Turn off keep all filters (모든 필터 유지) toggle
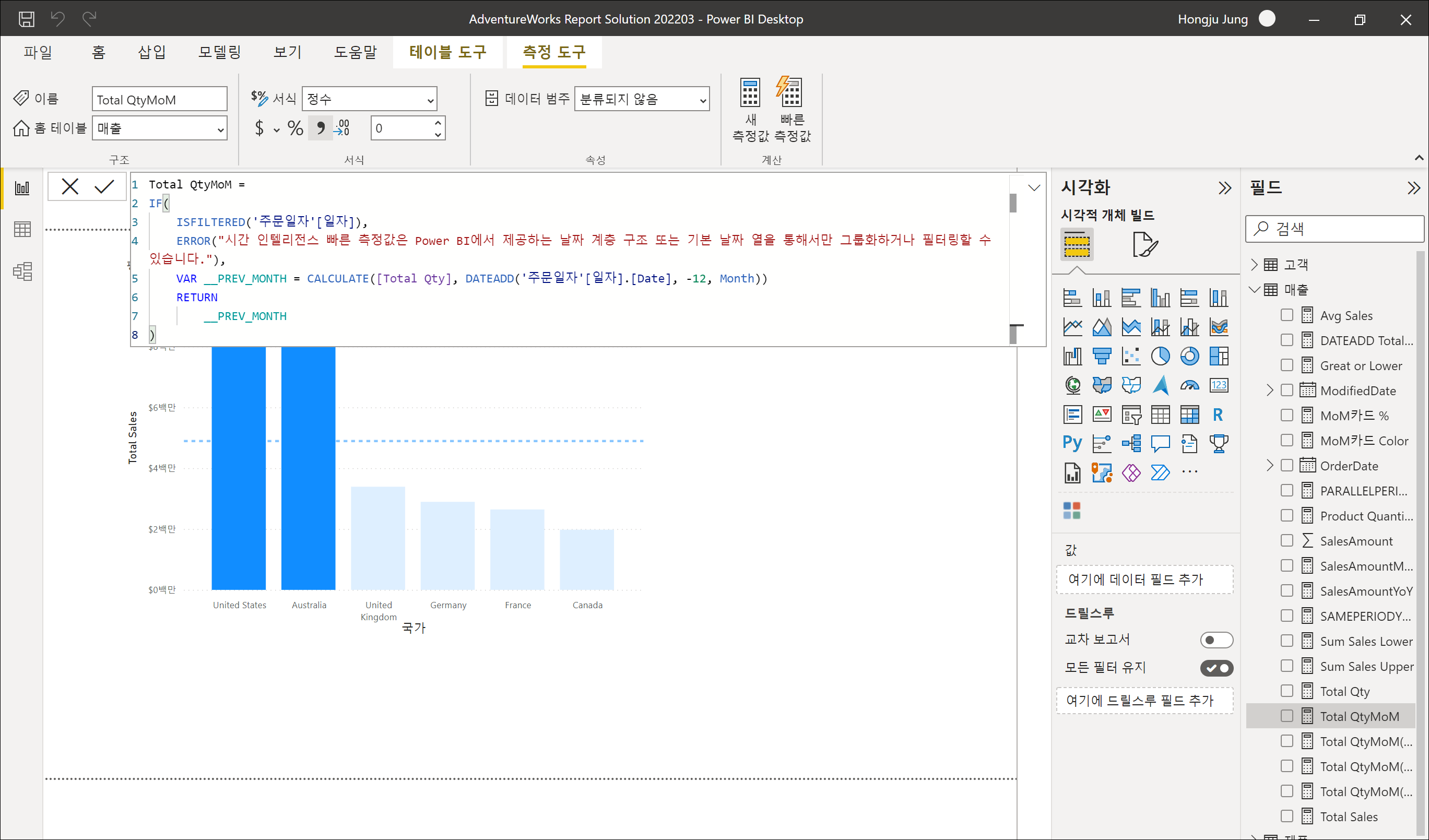This screenshot has width=1429, height=840. click(1216, 668)
